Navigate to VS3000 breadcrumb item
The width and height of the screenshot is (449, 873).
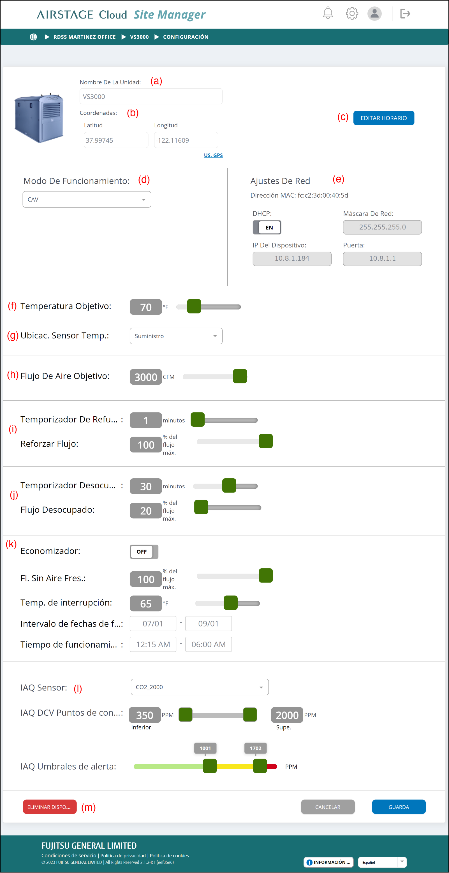tap(139, 37)
